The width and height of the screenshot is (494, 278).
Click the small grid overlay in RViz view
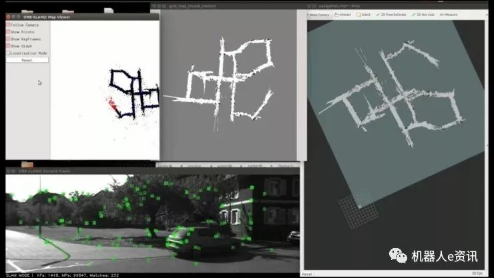coord(358,209)
